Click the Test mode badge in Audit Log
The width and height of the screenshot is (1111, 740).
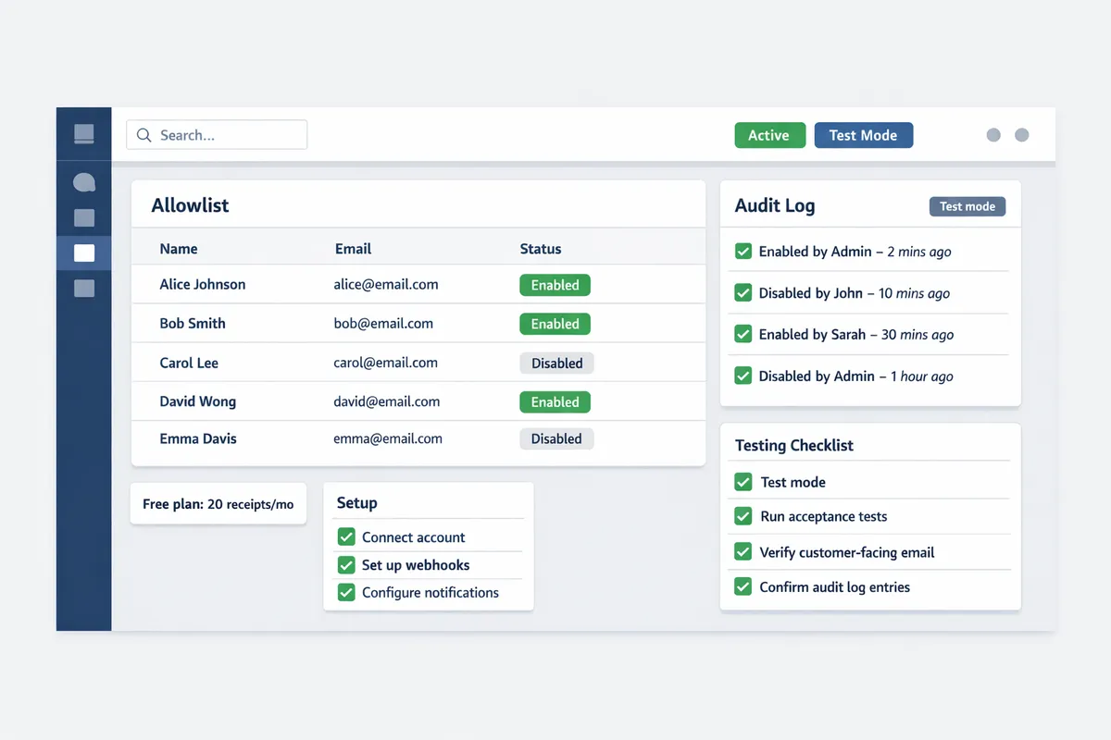(967, 206)
